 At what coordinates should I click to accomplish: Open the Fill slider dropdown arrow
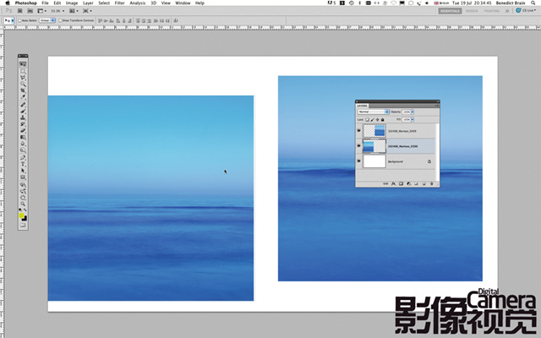pyautogui.click(x=413, y=119)
